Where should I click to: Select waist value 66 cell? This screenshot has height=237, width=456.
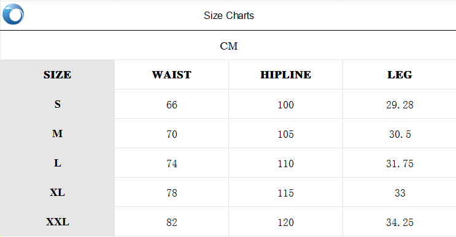tap(172, 105)
